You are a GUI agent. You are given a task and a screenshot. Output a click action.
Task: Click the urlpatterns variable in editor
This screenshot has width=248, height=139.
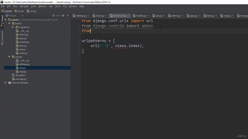pyautogui.click(x=94, y=41)
